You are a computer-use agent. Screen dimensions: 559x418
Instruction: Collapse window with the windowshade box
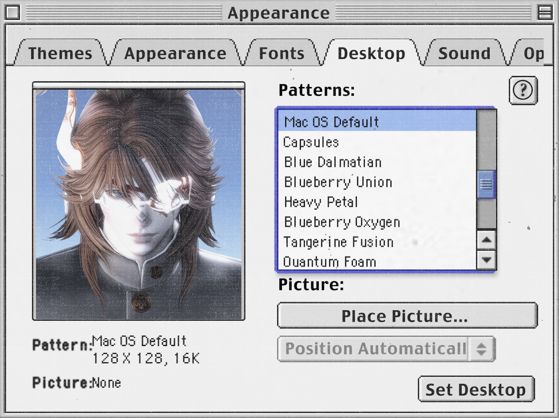pos(545,12)
